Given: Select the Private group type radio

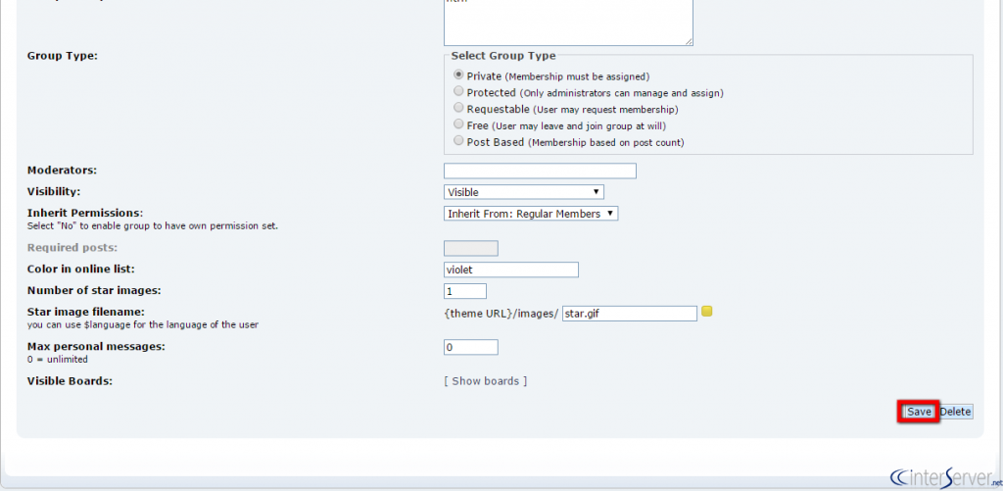Looking at the screenshot, I should pos(458,74).
